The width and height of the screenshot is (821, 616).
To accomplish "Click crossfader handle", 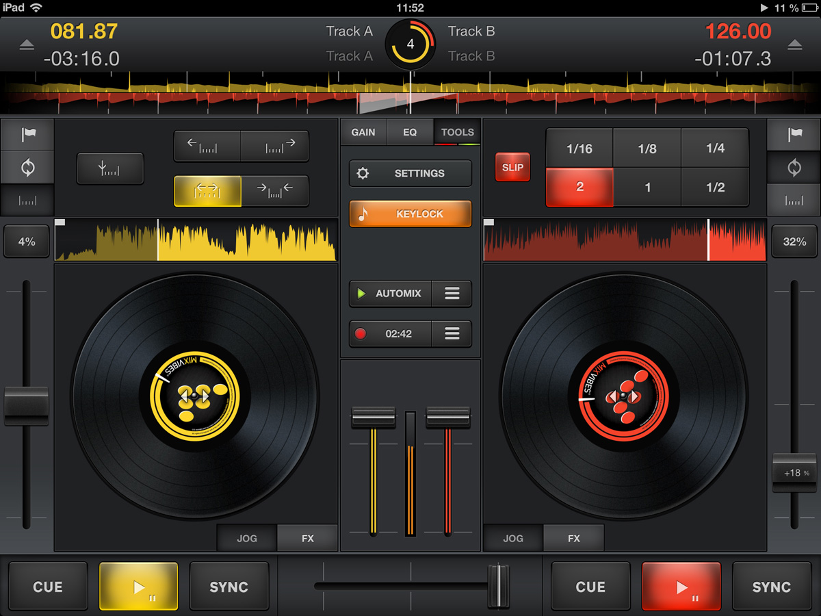I will (499, 586).
